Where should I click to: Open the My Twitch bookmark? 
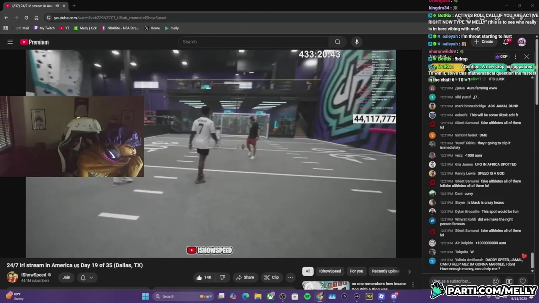[x=44, y=28]
